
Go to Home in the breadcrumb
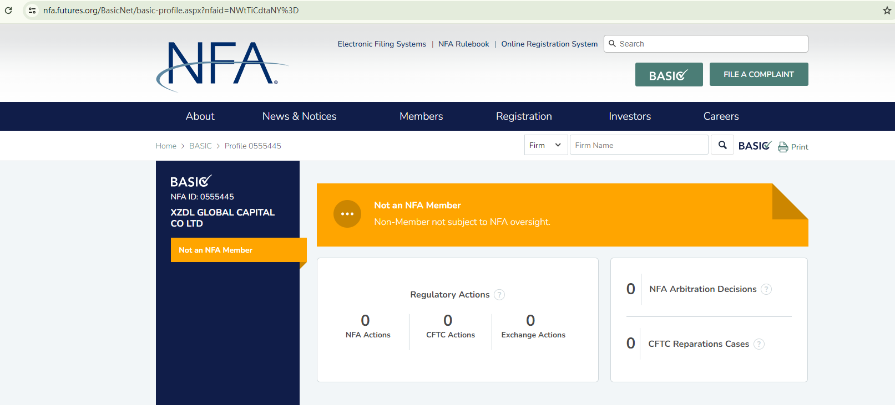click(x=166, y=146)
